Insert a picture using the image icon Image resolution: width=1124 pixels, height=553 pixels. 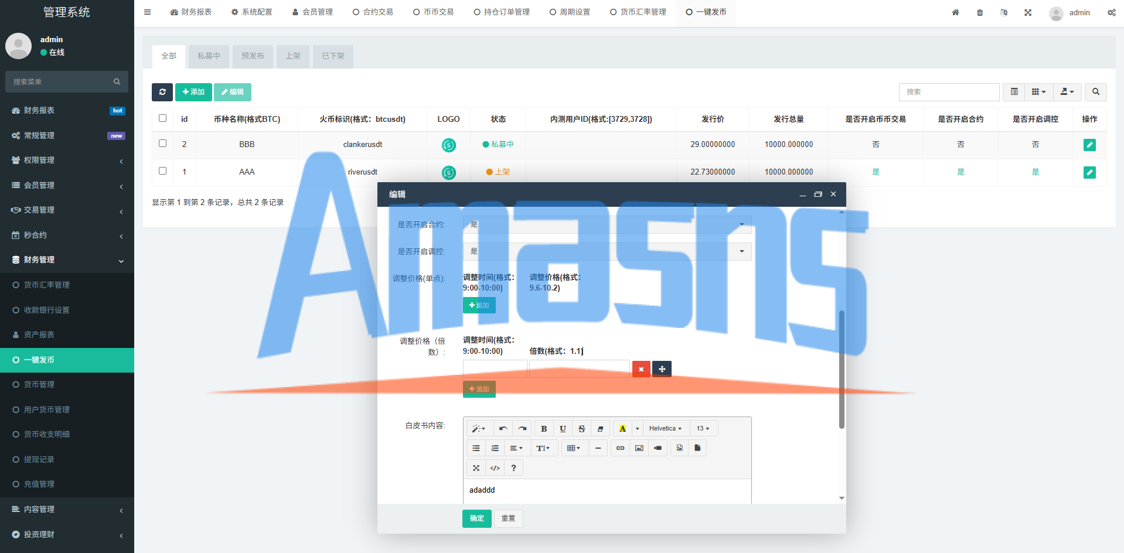(x=639, y=448)
